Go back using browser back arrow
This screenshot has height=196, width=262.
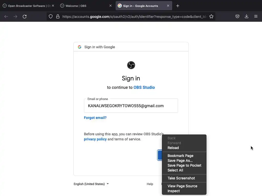[6, 17]
